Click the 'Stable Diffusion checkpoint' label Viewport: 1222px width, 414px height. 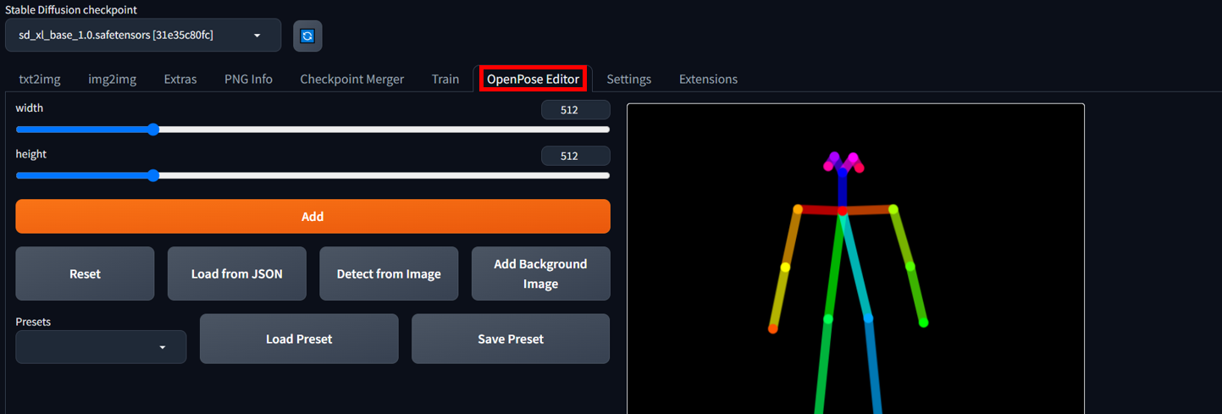click(71, 9)
